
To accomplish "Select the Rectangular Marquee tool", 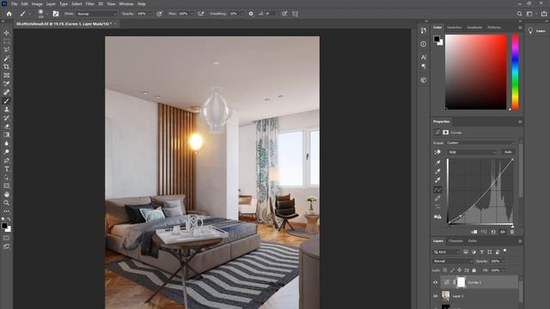I will point(7,41).
